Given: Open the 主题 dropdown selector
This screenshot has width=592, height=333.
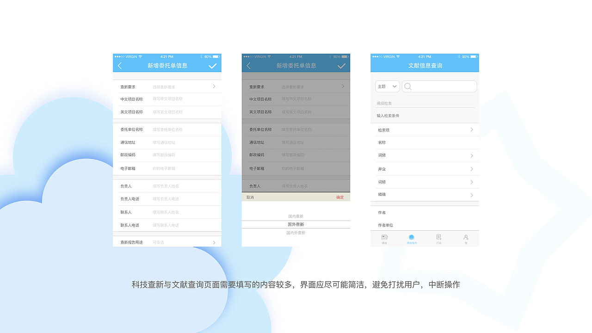Looking at the screenshot, I should tap(387, 86).
